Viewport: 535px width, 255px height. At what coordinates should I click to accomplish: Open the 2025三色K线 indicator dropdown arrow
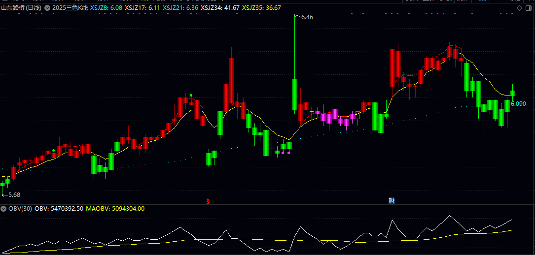pos(47,7)
